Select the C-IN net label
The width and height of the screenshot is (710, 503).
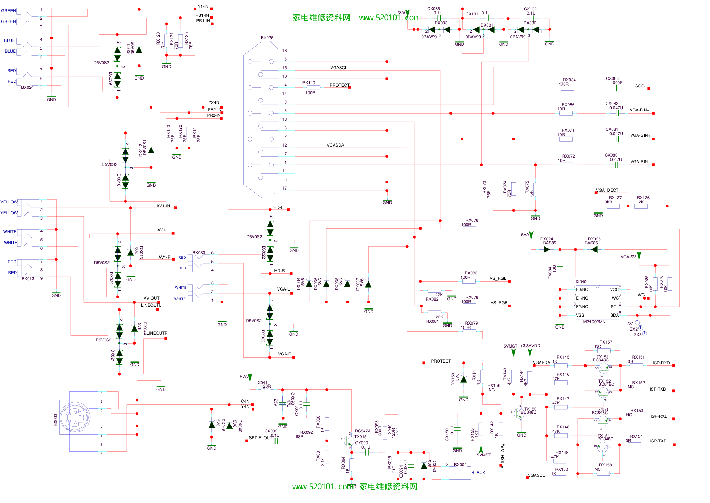245,401
